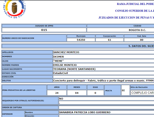Click the Meses field showing 04

[76, 93]
